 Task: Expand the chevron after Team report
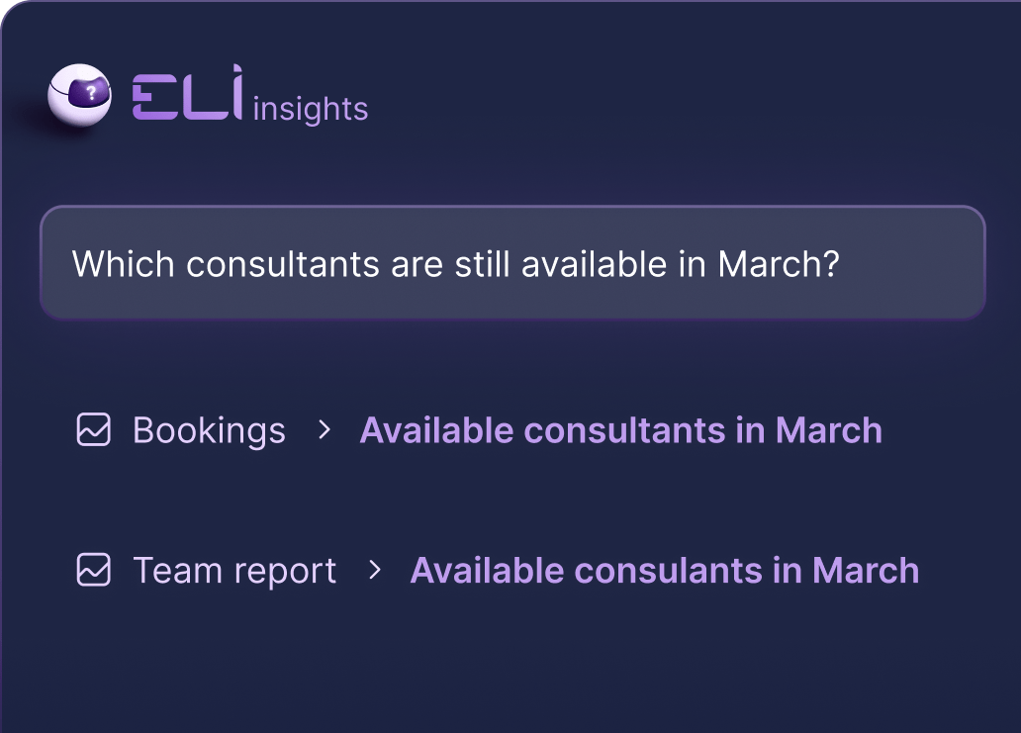click(x=374, y=571)
